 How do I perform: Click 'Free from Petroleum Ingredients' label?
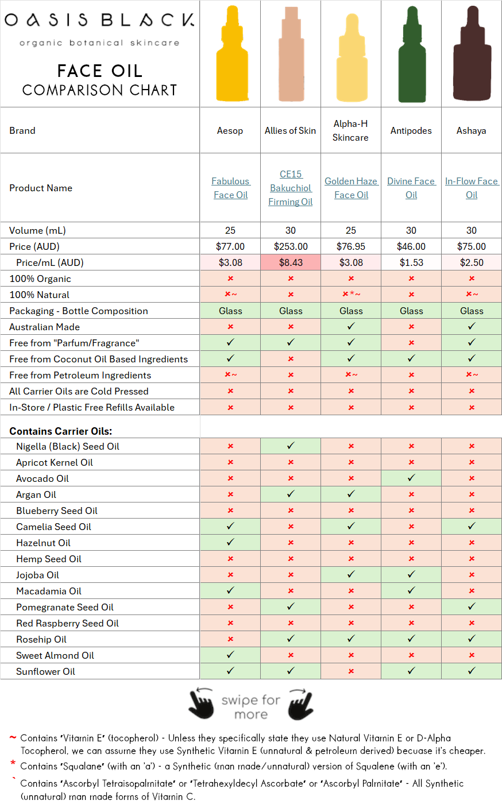coord(80,375)
